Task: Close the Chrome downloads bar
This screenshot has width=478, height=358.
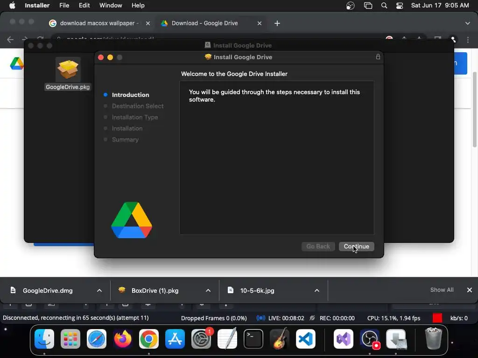Action: 470,290
